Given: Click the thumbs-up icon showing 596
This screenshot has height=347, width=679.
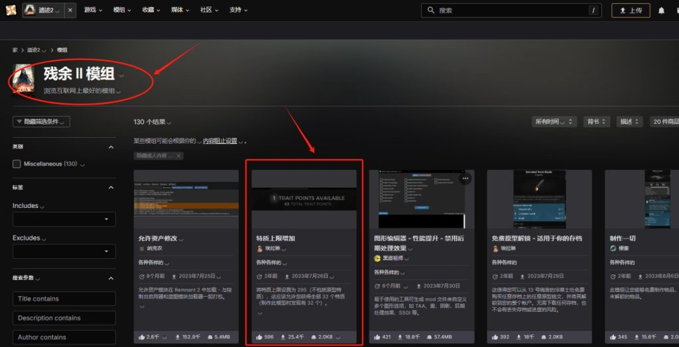Looking at the screenshot, I should coord(259,336).
